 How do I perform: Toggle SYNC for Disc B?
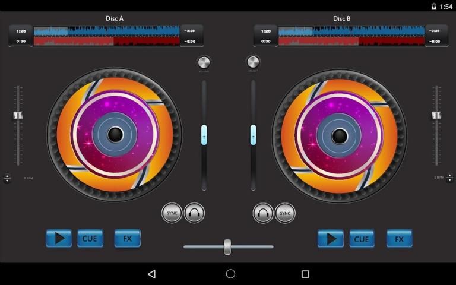[285, 213]
